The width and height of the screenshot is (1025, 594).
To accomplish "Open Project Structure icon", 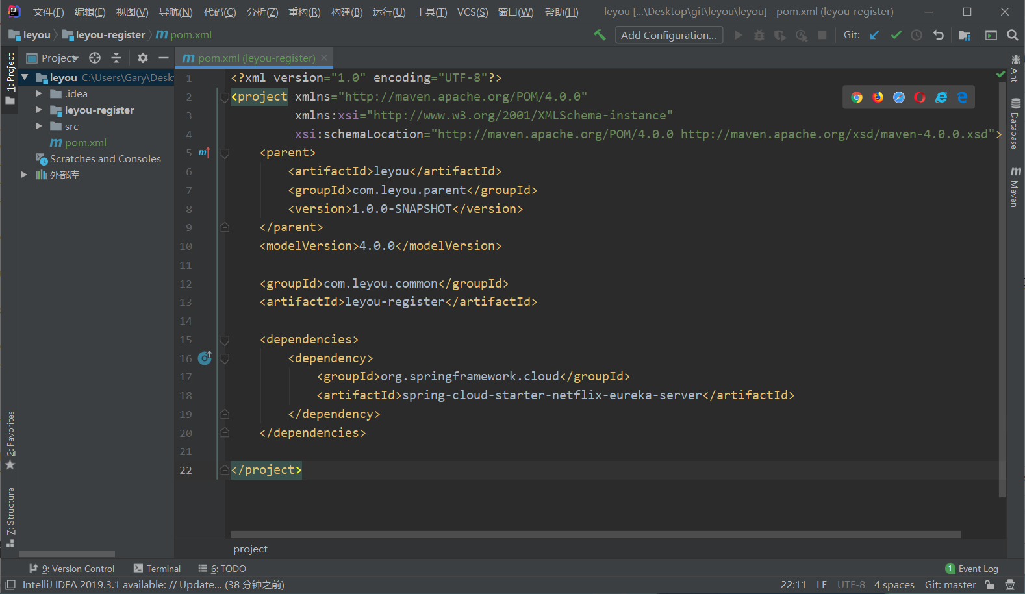I will [965, 35].
